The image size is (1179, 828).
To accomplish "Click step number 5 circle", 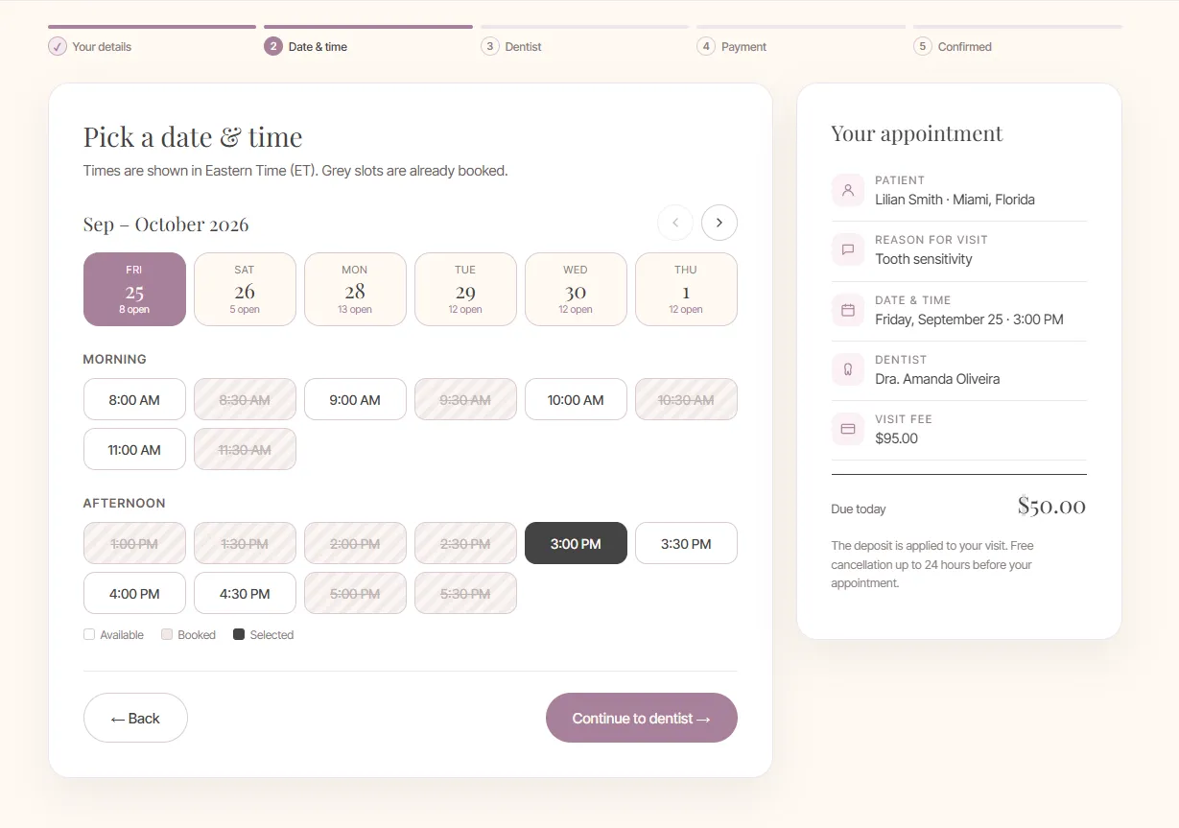I will (x=923, y=46).
